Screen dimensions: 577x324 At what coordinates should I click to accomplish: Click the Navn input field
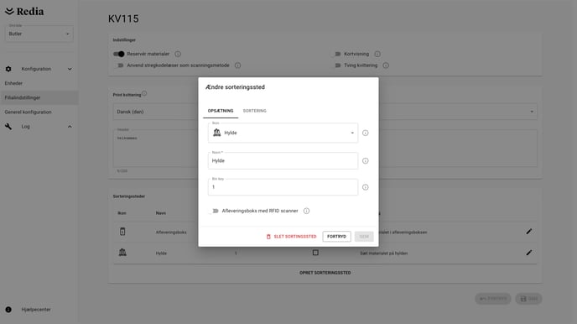point(283,161)
